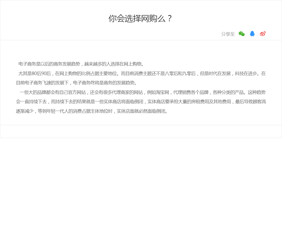Image resolution: width=282 pixels, height=251 pixels.
Task: Click the line starting 目前电子商务飞速的发展下
Action: 77,83
